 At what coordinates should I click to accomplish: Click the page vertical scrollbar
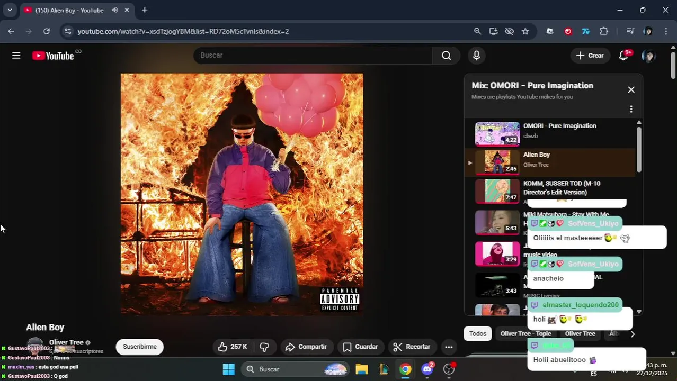(x=673, y=66)
